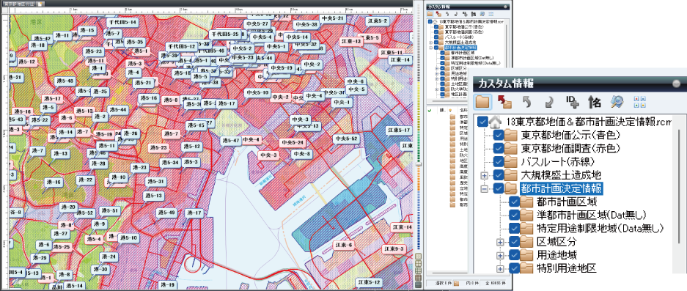The image size is (687, 291).
Task: Click map marker 中央5-10
Action: (x=257, y=92)
